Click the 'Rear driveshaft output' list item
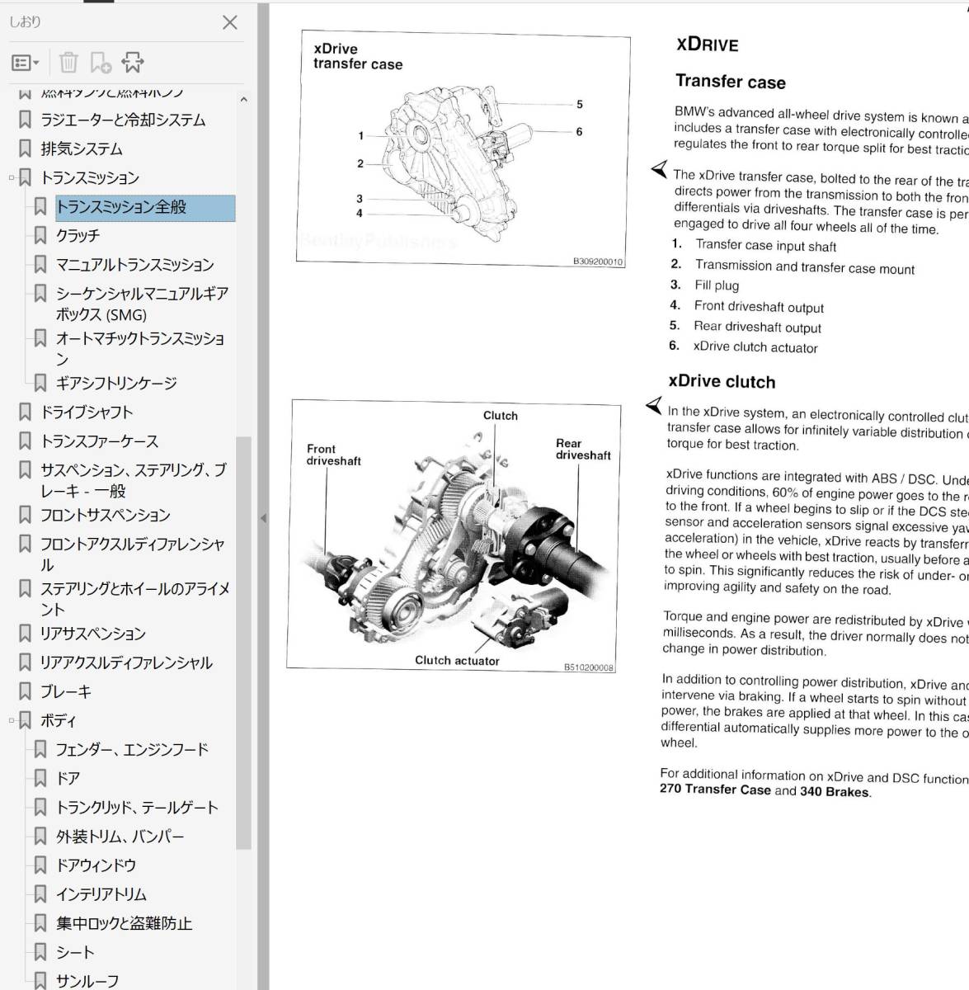Screen dimensions: 969x990 pos(757,327)
